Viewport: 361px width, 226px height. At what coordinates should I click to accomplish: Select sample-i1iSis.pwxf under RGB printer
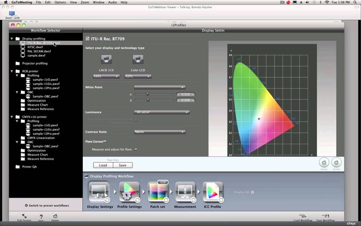(x=46, y=84)
